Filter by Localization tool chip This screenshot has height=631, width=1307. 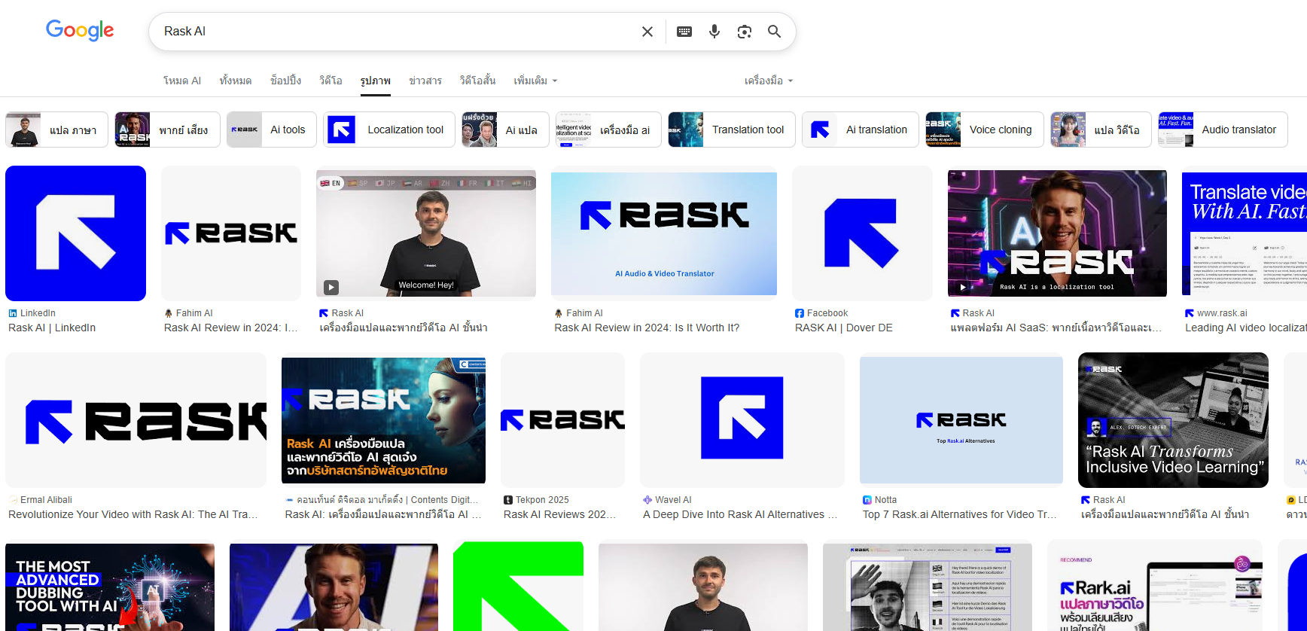click(x=389, y=130)
